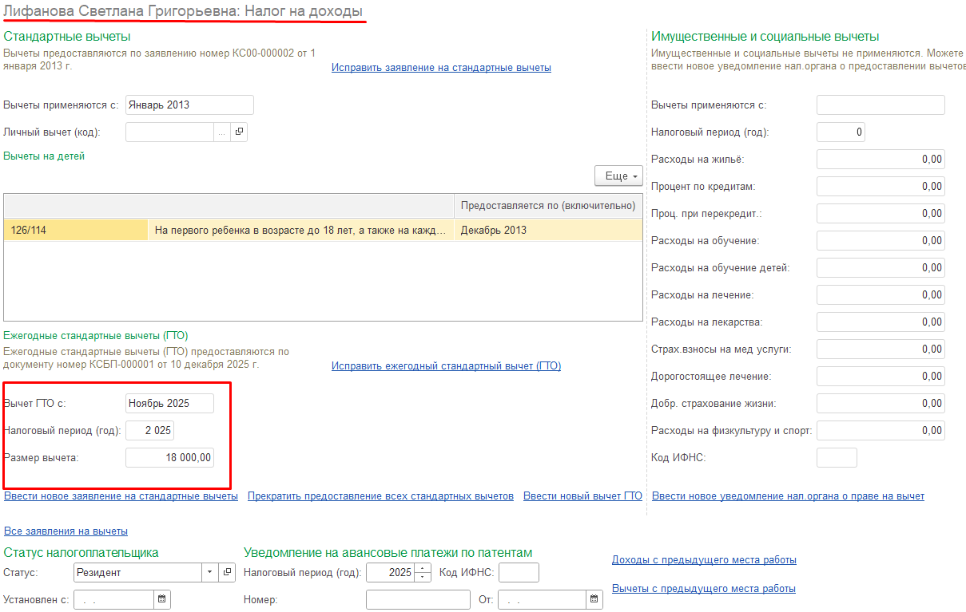Open Все заявления на вычеты link
This screenshot has width=966, height=612.
(x=66, y=531)
